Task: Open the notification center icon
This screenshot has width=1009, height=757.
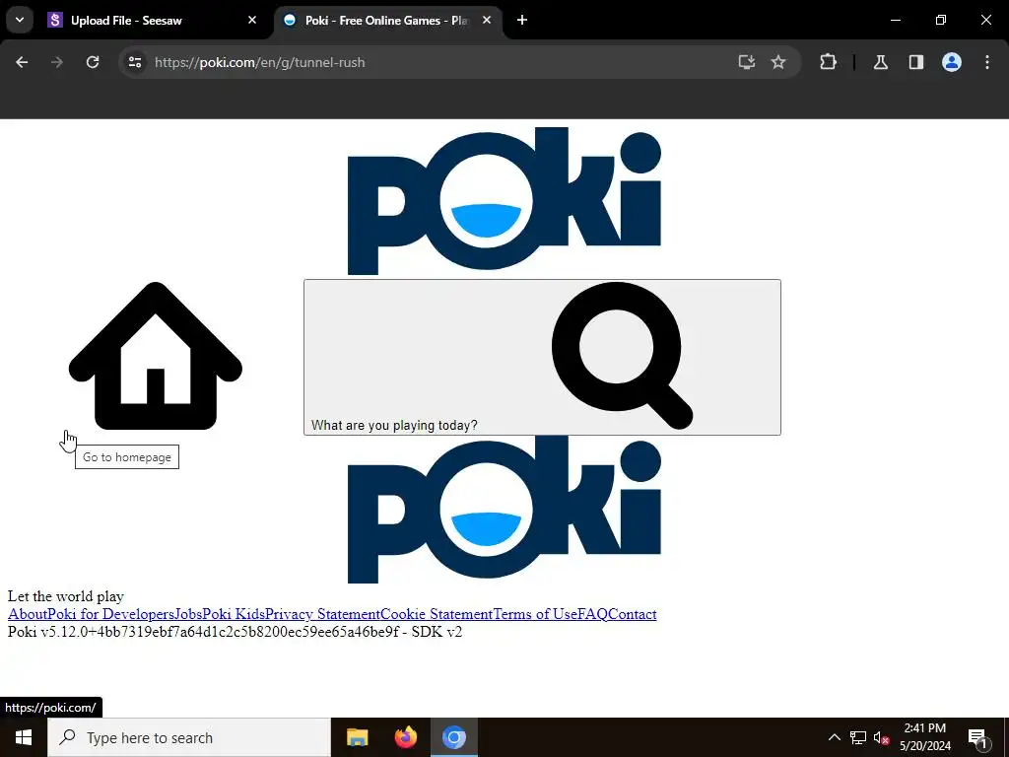Action: coord(977,737)
